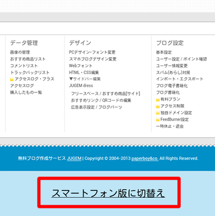
Task: Open FeedBurner設定 link
Action: tap(174, 119)
